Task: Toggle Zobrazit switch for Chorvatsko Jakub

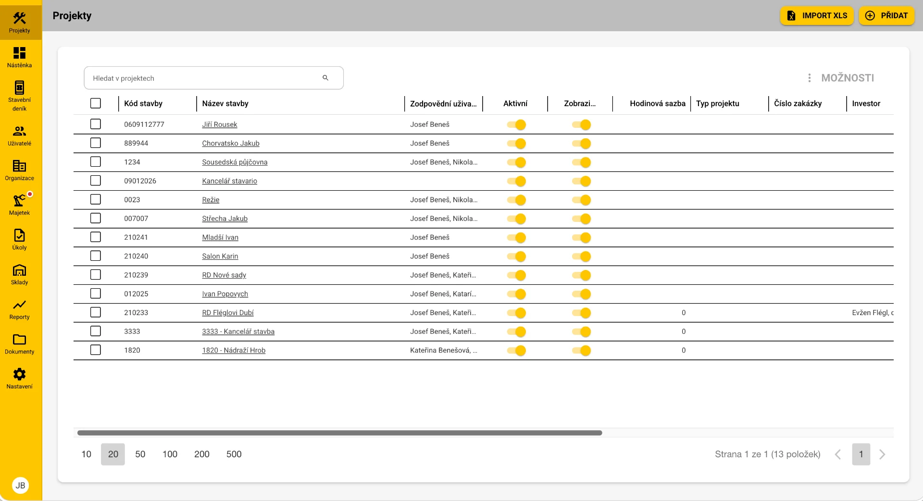Action: 581,144
